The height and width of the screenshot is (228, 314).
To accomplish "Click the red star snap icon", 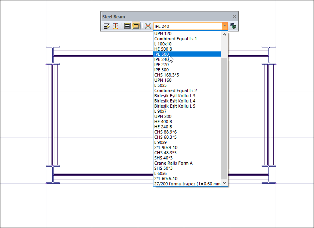I will [x=148, y=26].
